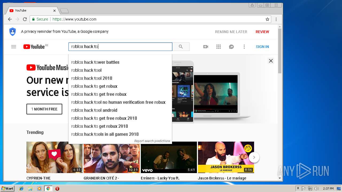
Task: Click the taskbar volume speaker icon
Action: pyautogui.click(x=317, y=189)
